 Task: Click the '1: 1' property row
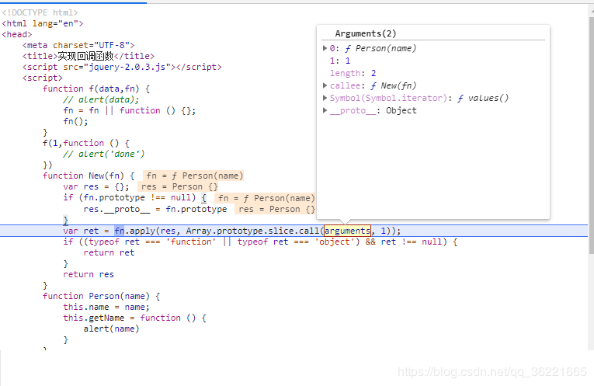coord(340,61)
